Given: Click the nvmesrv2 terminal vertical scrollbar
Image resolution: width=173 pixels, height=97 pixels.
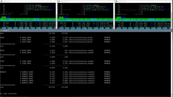Looking at the screenshot, I should (x=114, y=16).
